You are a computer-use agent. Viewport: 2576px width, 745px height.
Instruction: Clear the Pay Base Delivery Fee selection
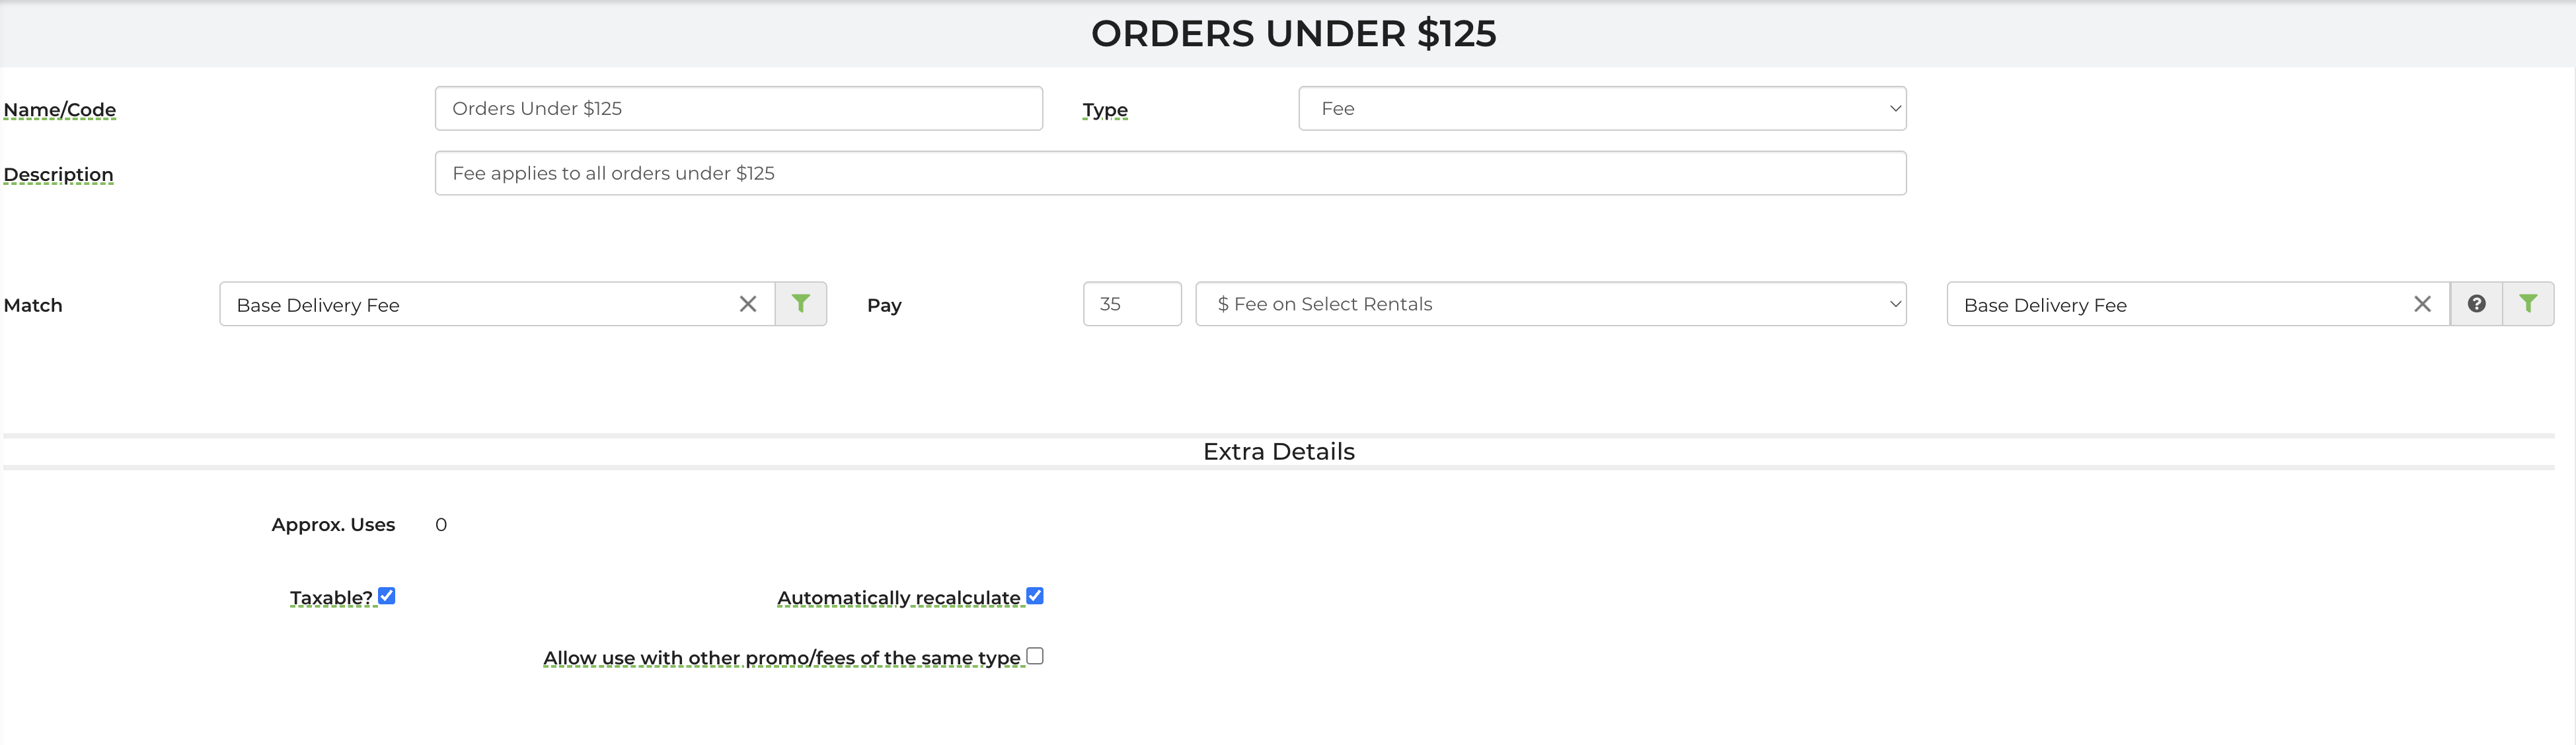(x=2421, y=304)
